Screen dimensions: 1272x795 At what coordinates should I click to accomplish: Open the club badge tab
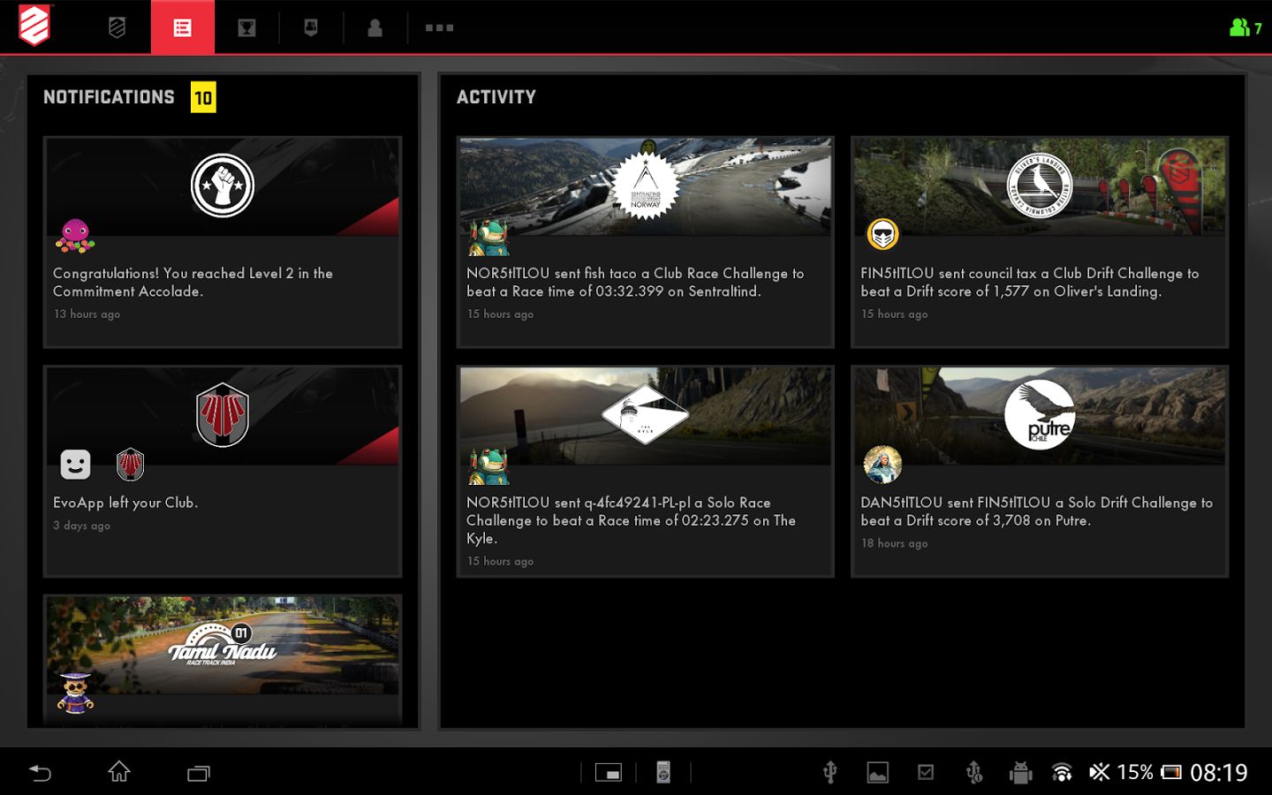(311, 27)
